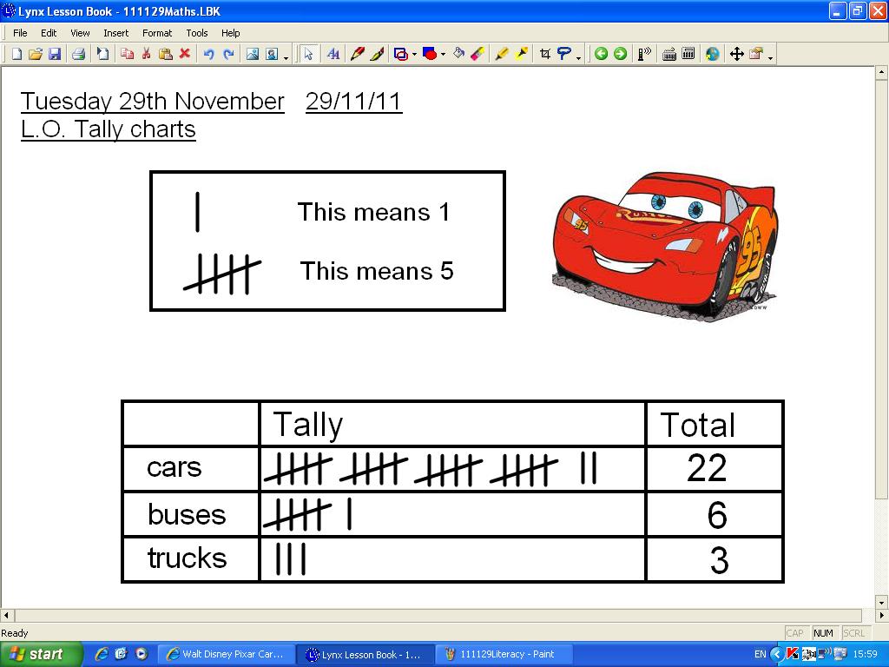Expand the shapes tool dropdown arrow
Image resolution: width=889 pixels, height=667 pixels.
pos(413,54)
